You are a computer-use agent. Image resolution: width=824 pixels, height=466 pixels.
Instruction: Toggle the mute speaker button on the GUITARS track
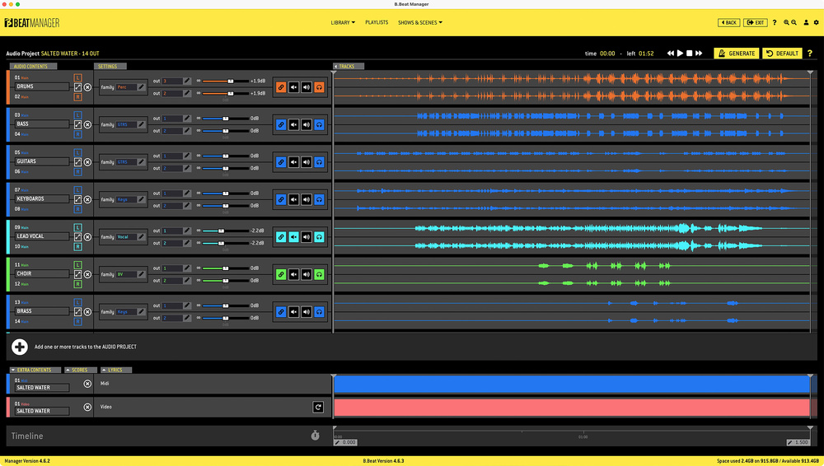293,162
